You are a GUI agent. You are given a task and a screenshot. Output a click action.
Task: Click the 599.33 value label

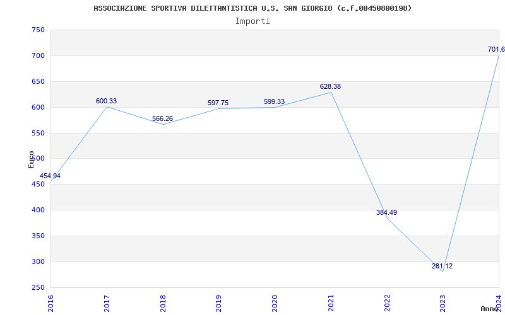[274, 101]
